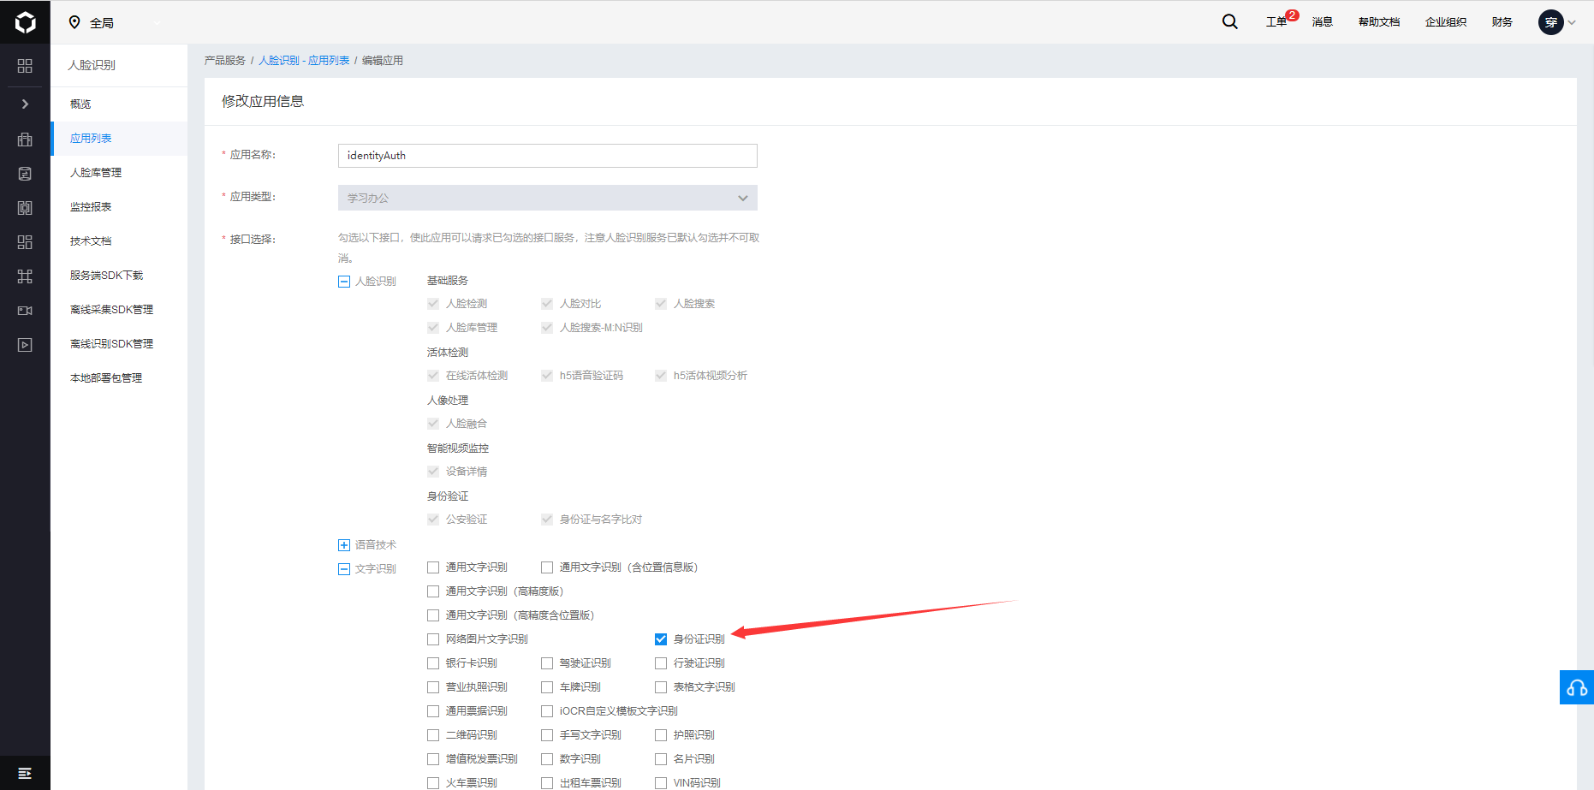Click the 人脸识别 sidebar title
Image resolution: width=1594 pixels, height=790 pixels.
(92, 65)
